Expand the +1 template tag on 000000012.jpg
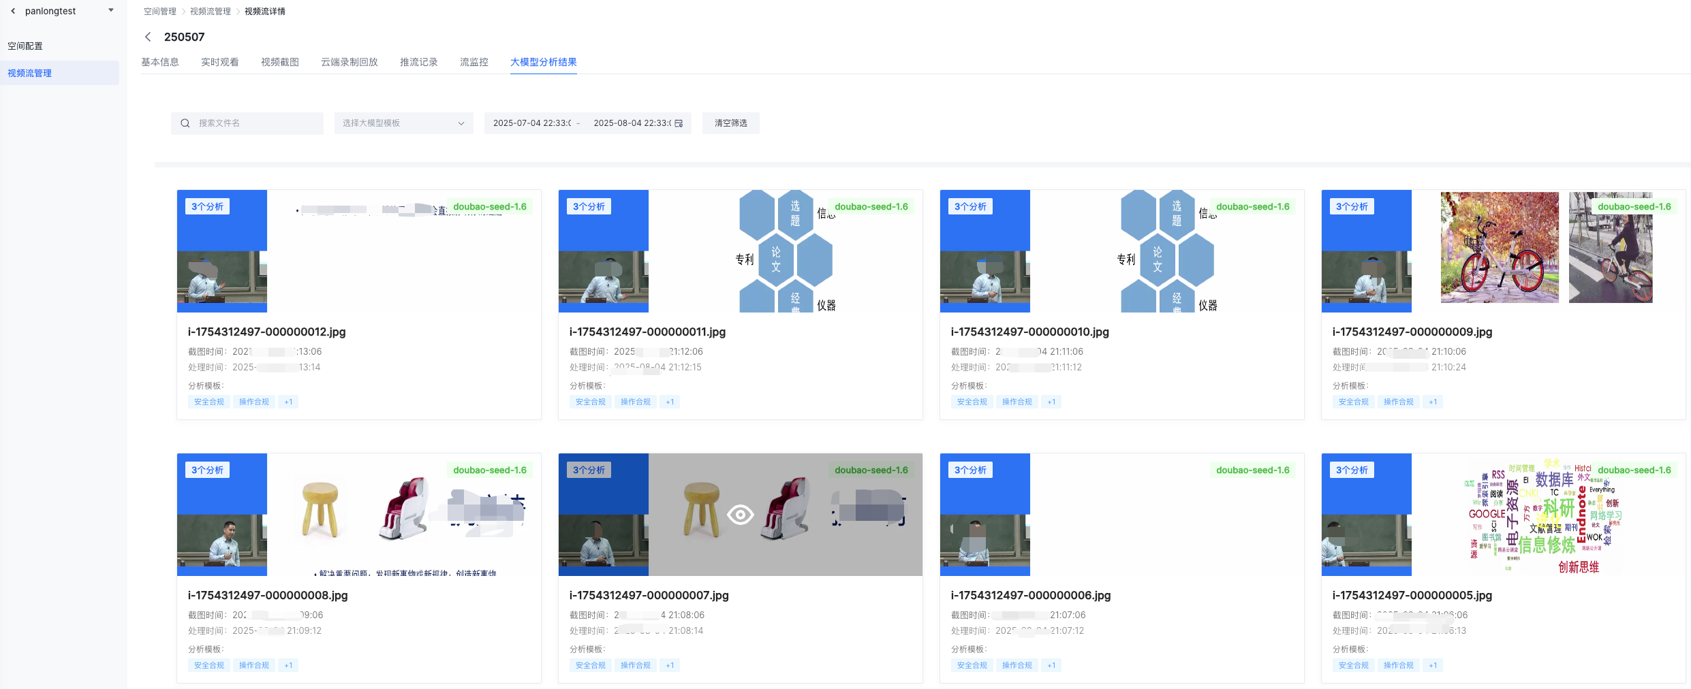 click(288, 402)
